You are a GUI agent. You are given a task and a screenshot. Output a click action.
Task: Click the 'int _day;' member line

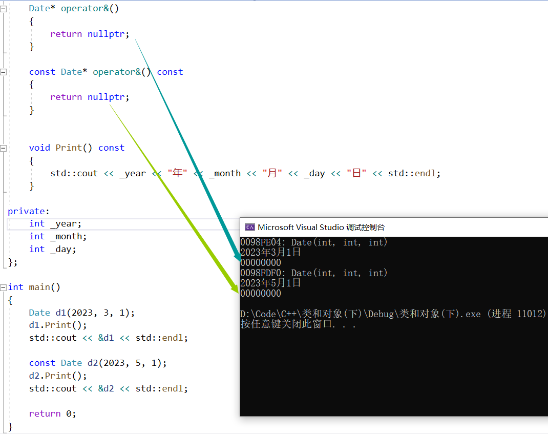coord(52,249)
